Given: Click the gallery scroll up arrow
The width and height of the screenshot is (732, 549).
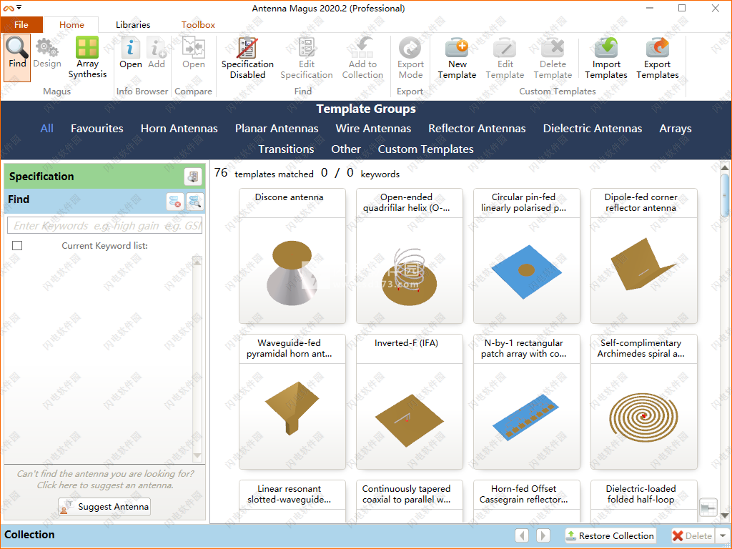Looking at the screenshot, I should tap(725, 167).
